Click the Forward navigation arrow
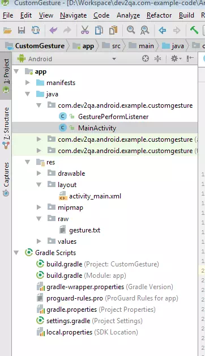This screenshot has width=205, height=356. [177, 30]
